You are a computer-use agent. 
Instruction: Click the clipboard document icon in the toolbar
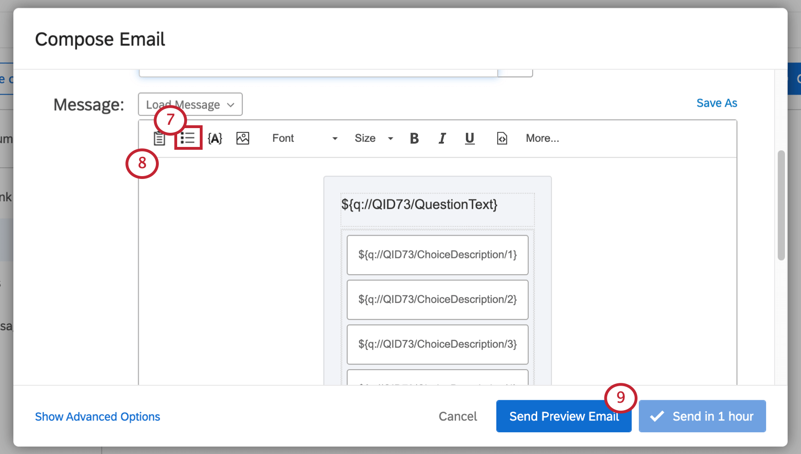click(160, 138)
